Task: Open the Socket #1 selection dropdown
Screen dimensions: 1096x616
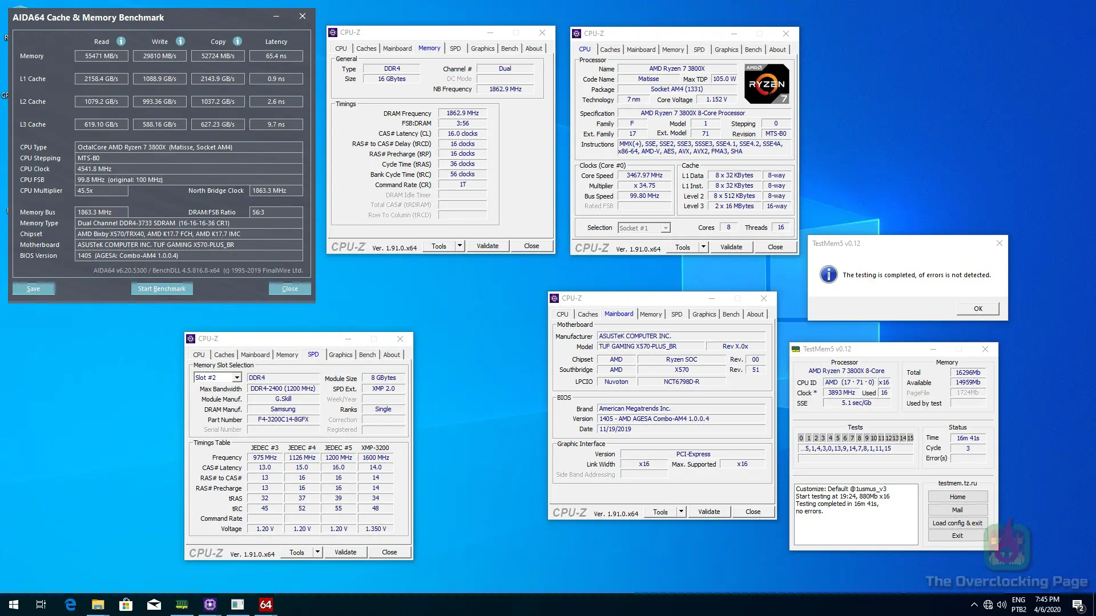Action: (665, 228)
